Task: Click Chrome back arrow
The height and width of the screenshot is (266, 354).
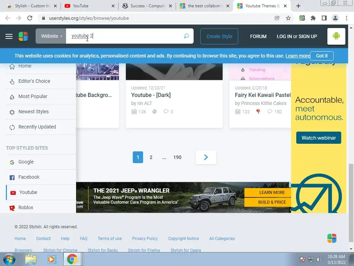Action: click(8, 18)
